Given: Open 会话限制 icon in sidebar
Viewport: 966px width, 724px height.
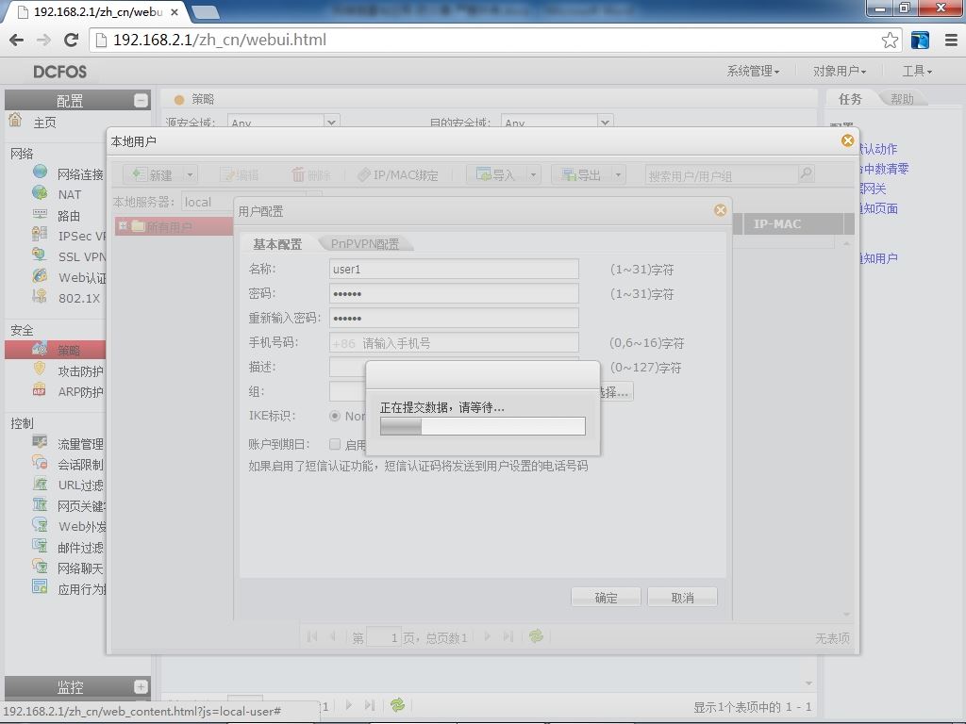Looking at the screenshot, I should pos(40,462).
